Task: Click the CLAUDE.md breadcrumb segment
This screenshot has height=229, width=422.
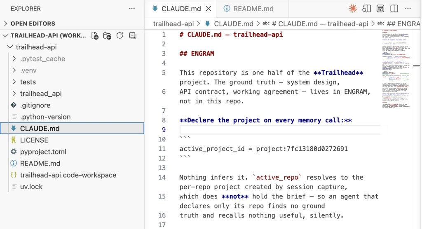Action: pos(233,23)
